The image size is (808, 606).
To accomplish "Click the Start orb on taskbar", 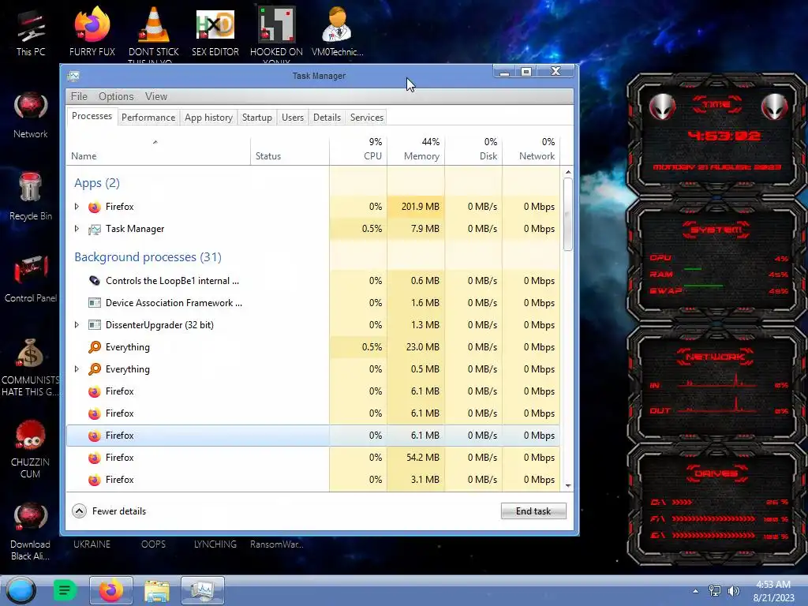I will [x=21, y=590].
